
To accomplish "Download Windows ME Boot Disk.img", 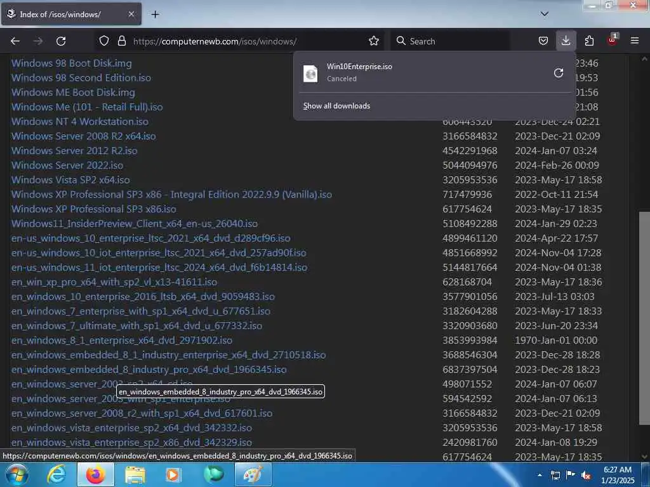I will click(x=73, y=93).
